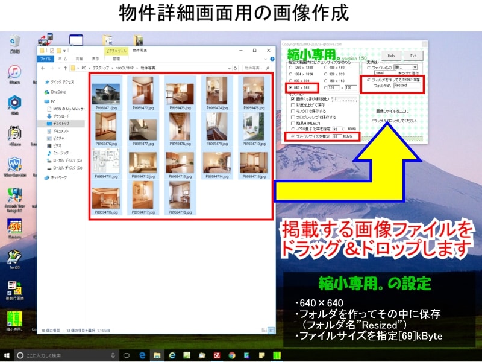
Task: Open recent locations dropdown beside forward arrow
Action: 58,68
